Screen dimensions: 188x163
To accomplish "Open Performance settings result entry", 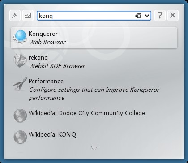I will (x=94, y=89).
